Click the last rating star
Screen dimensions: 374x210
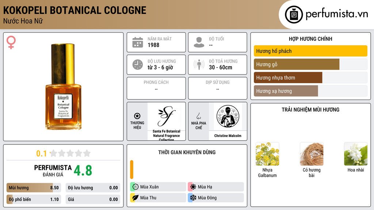[x=87, y=153]
